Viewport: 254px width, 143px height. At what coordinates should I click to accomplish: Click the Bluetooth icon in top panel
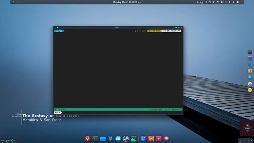226,2
